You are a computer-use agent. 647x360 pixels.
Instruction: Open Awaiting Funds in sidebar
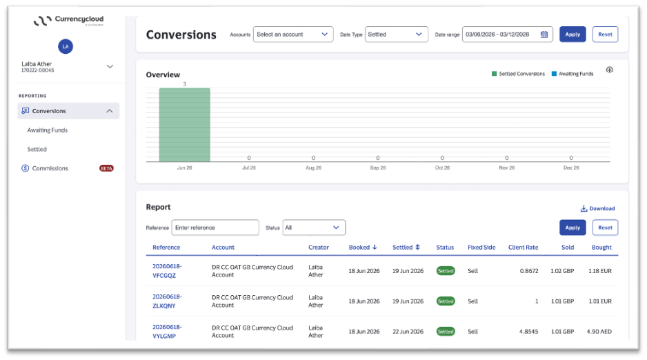[48, 130]
